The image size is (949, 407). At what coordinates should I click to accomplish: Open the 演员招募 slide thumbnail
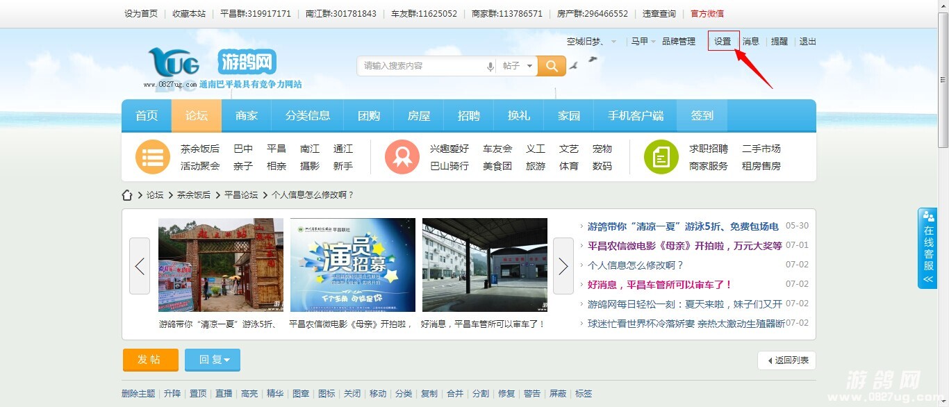click(x=352, y=265)
